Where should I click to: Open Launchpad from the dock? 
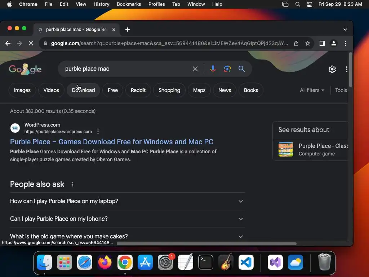click(65, 262)
